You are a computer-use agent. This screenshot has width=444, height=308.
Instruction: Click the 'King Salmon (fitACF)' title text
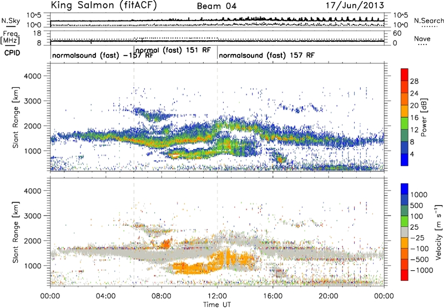pyautogui.click(x=104, y=5)
